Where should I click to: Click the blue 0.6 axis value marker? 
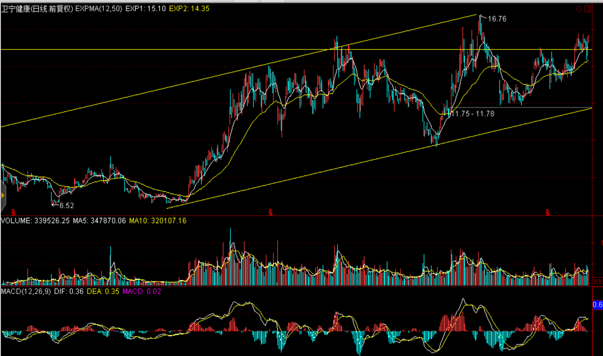click(x=597, y=305)
